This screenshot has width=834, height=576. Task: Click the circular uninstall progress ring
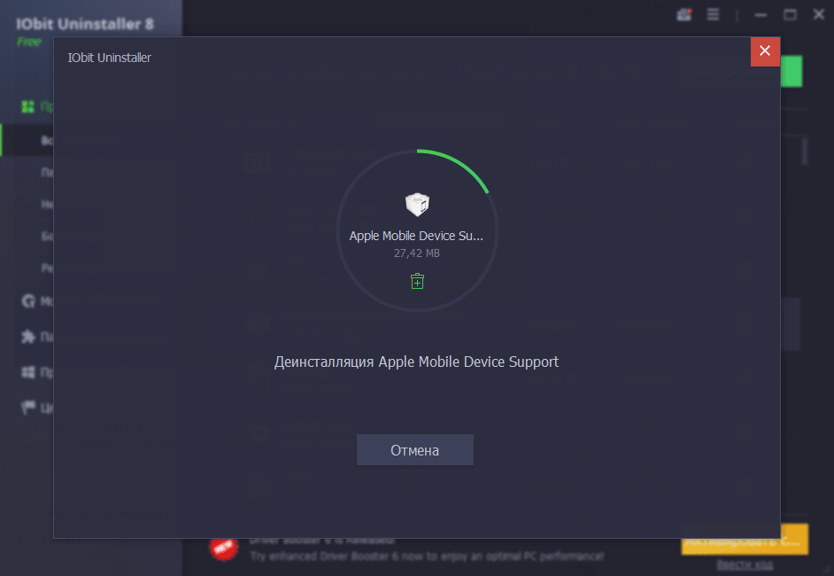pos(417,230)
